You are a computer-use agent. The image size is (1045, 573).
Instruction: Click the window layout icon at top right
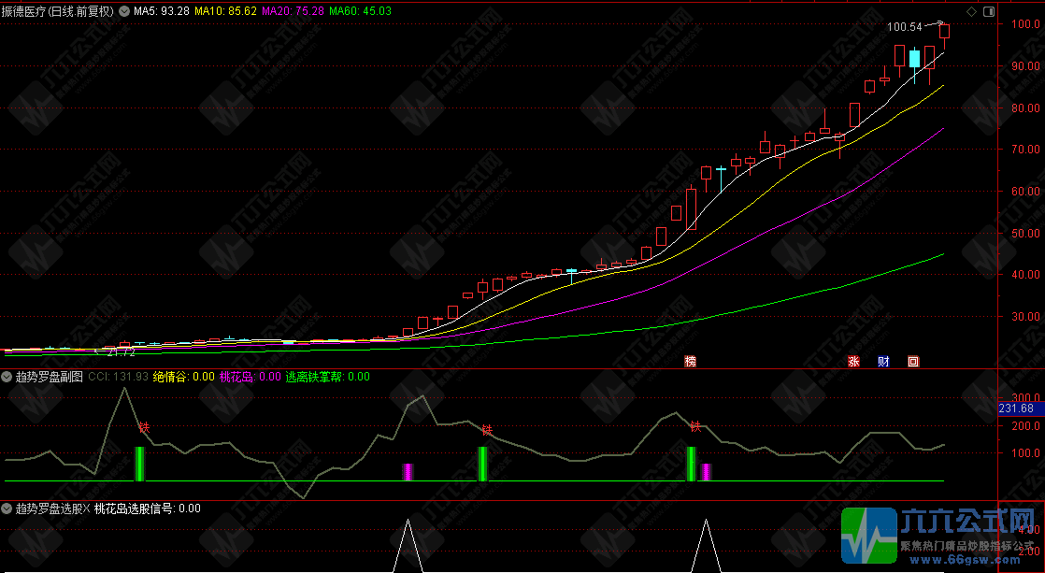pyautogui.click(x=988, y=11)
